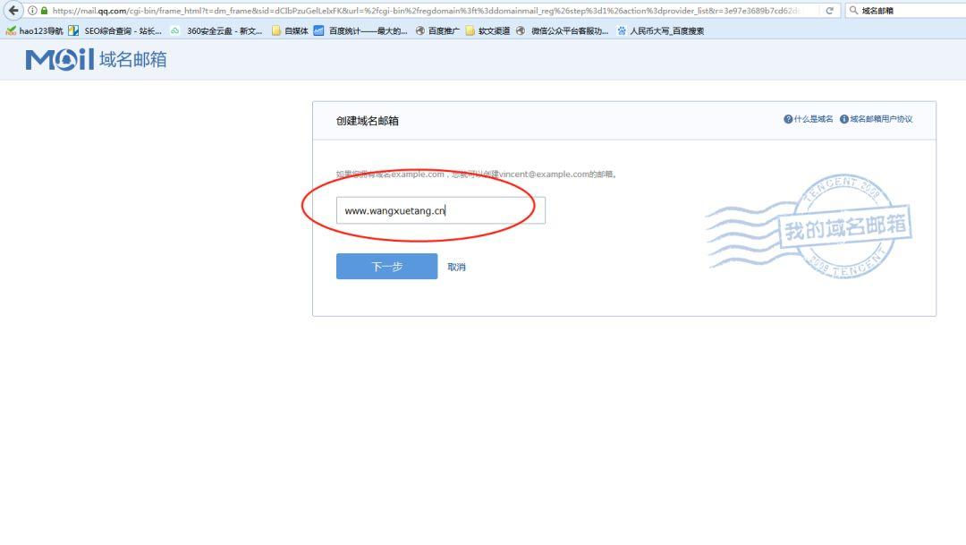The height and width of the screenshot is (545, 966).
Task: Open the SEO综合查询 bookmark
Action: click(x=115, y=30)
